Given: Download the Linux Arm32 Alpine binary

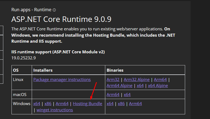Looking at the screenshot, I should [136, 80].
